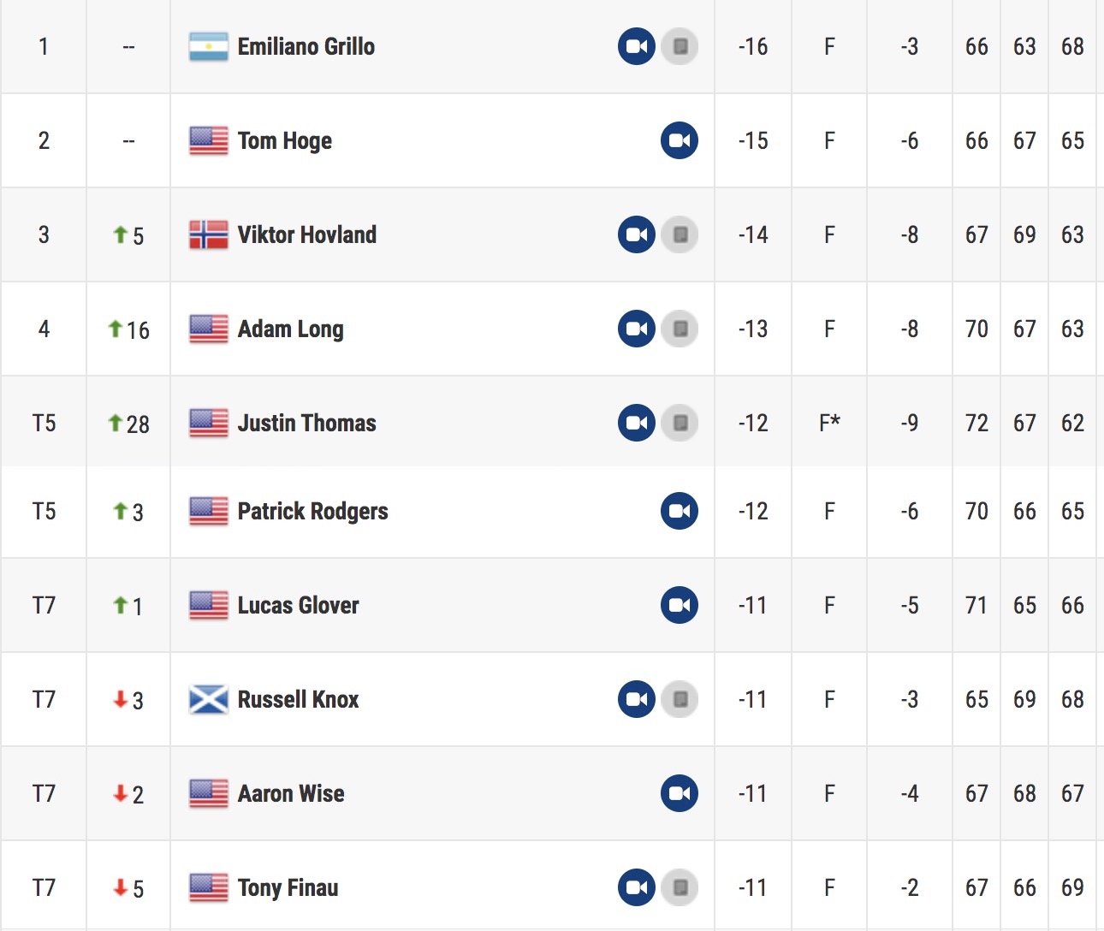Click Tony Finau's video camera icon
The image size is (1104, 931).
coord(637,887)
